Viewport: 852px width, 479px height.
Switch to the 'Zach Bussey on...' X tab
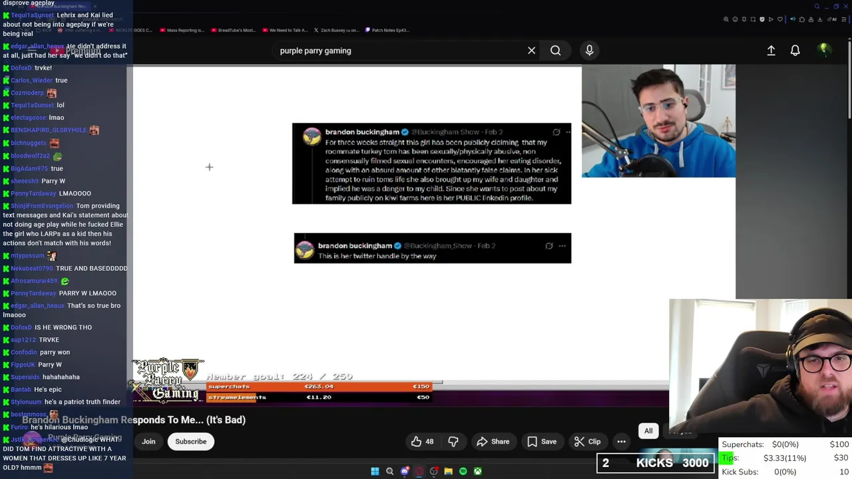pos(336,30)
